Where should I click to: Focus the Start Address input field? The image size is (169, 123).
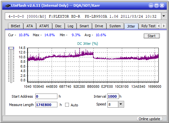click(46, 96)
